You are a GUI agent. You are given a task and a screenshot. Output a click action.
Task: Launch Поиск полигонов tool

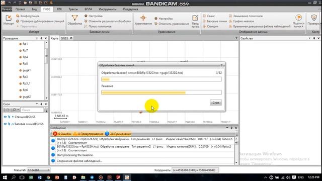pos(98,26)
